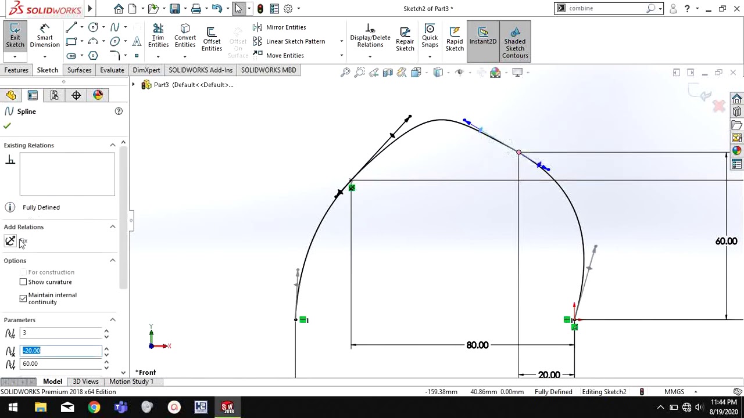Select the Straight Slot tool
The image size is (744, 418).
[71, 56]
